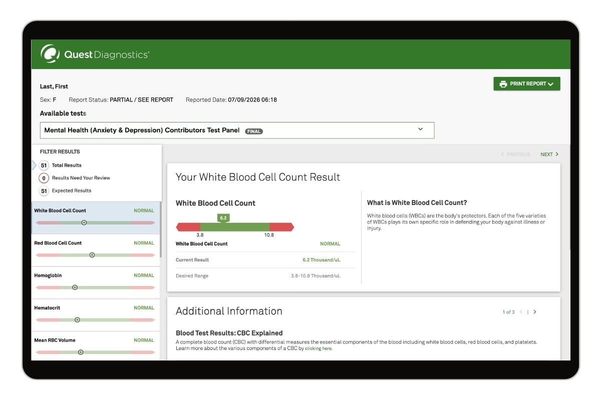Show next Additional Information page arrow
Viewport: 601px width, 400px height.
(x=535, y=312)
